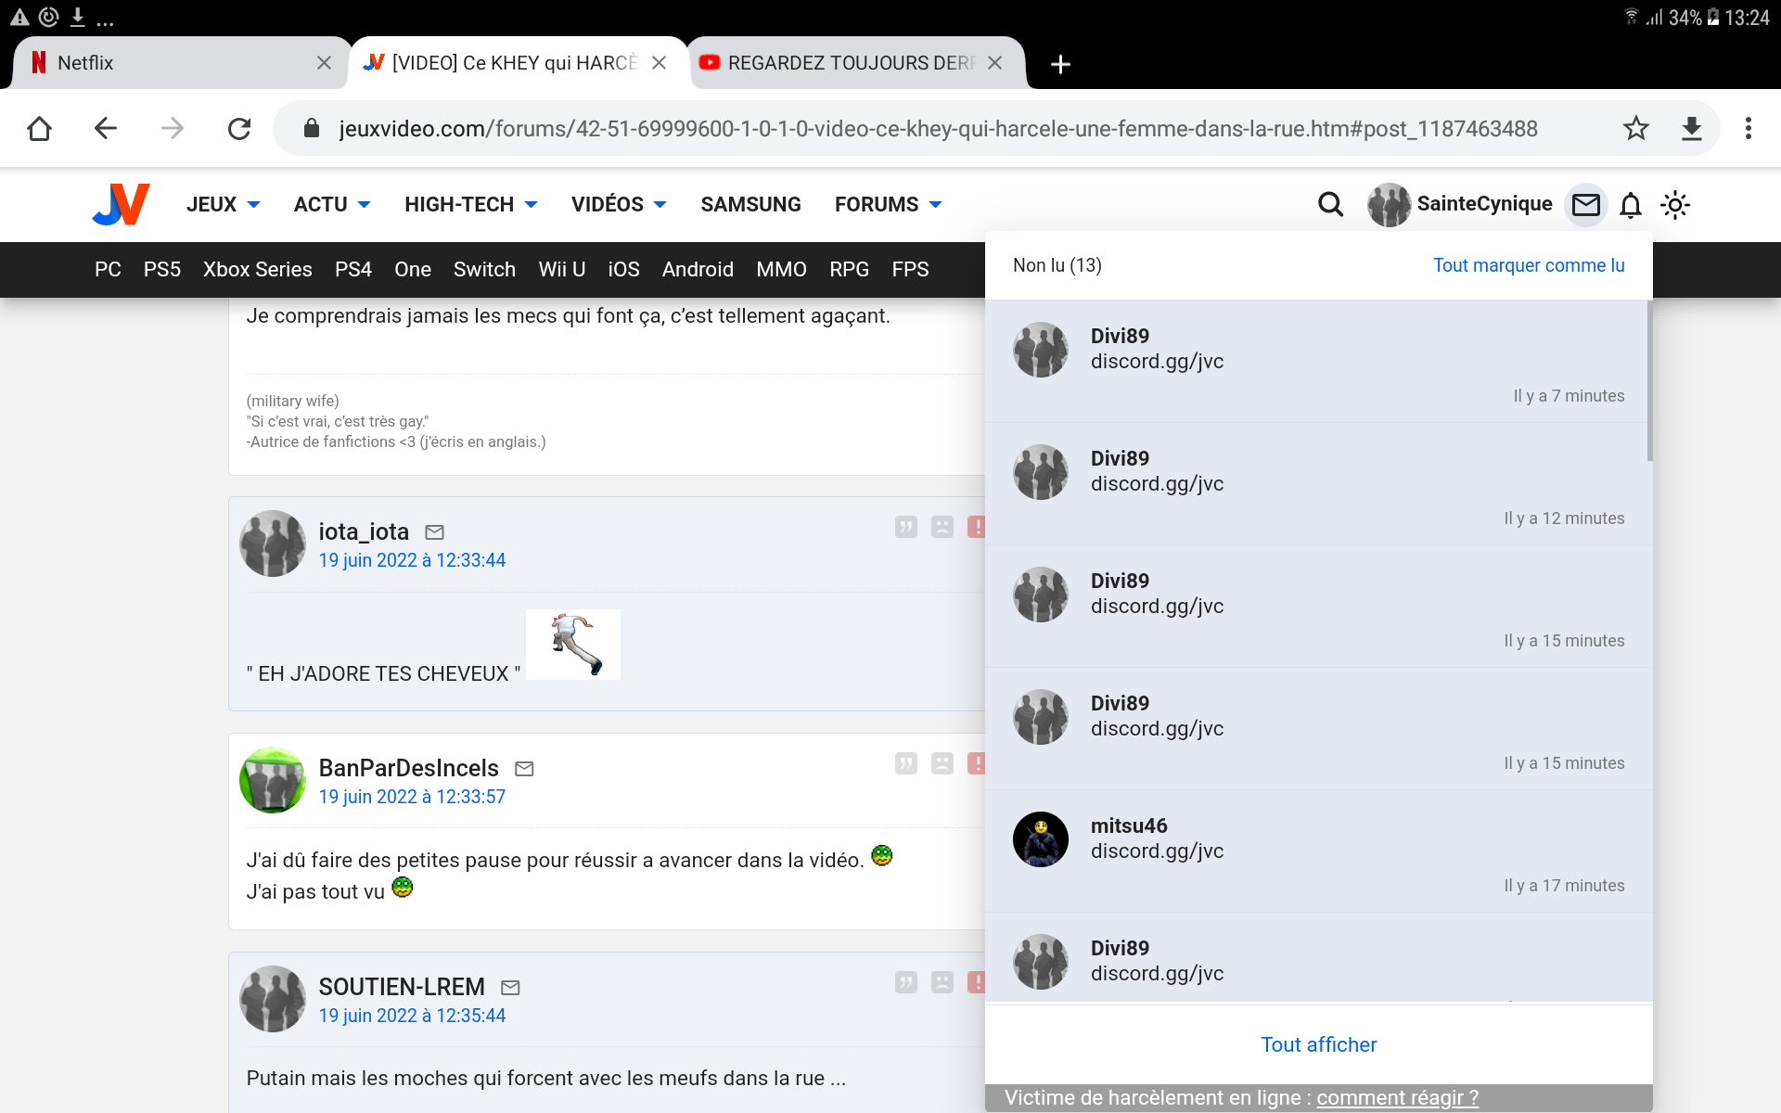Reload the page in browser
Image resolution: width=1781 pixels, height=1113 pixels.
point(239,128)
